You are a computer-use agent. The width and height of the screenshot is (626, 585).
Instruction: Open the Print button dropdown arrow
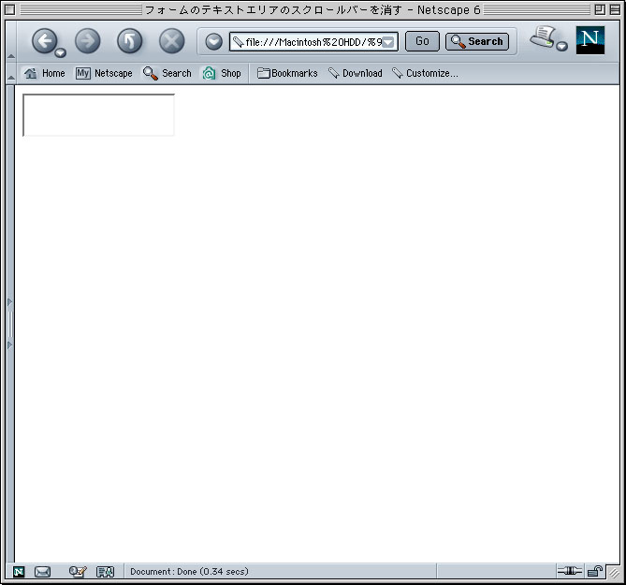pyautogui.click(x=561, y=46)
